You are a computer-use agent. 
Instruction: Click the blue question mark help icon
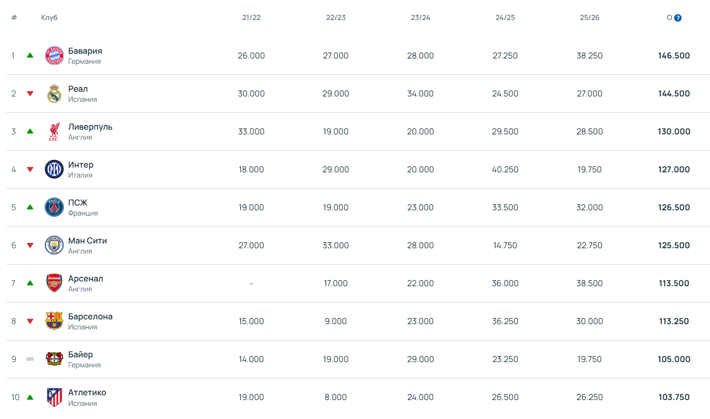tap(678, 18)
